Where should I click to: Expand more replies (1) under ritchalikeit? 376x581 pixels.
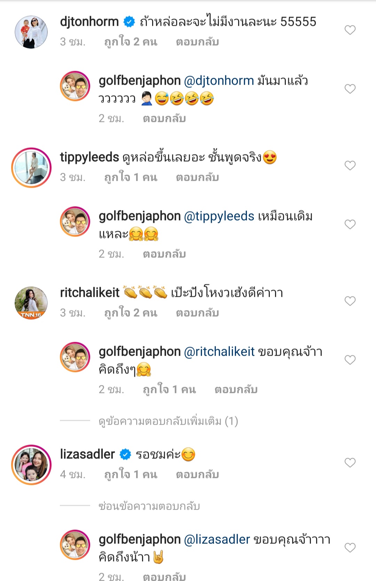coord(168,421)
